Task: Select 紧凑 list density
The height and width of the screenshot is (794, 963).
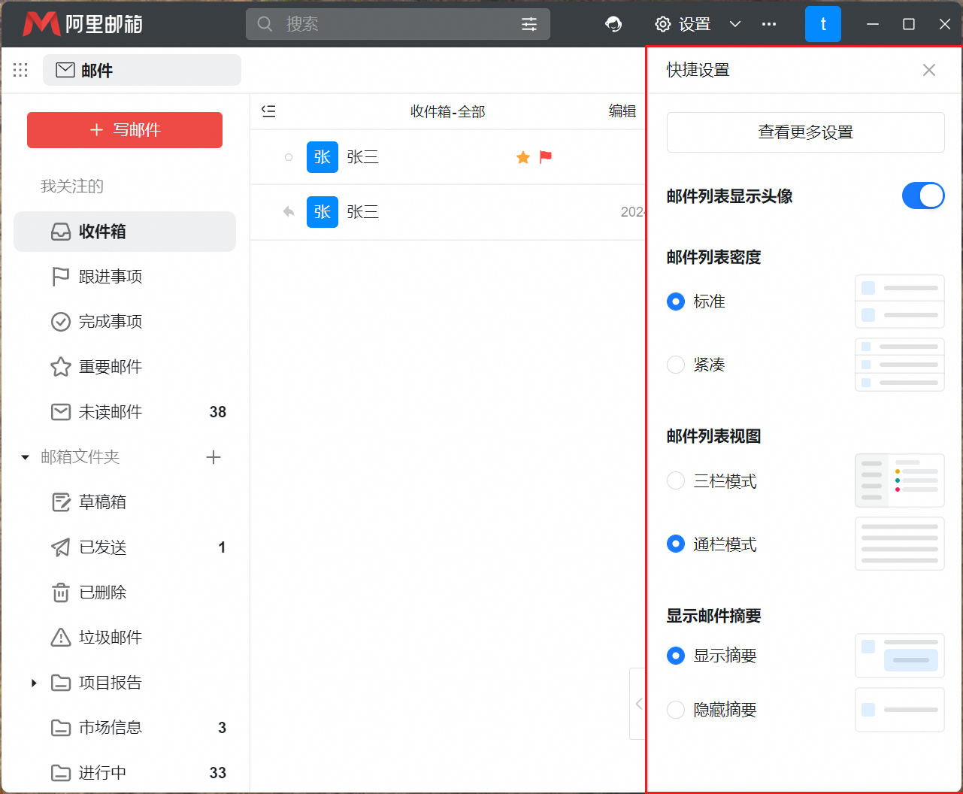Action: (x=676, y=365)
